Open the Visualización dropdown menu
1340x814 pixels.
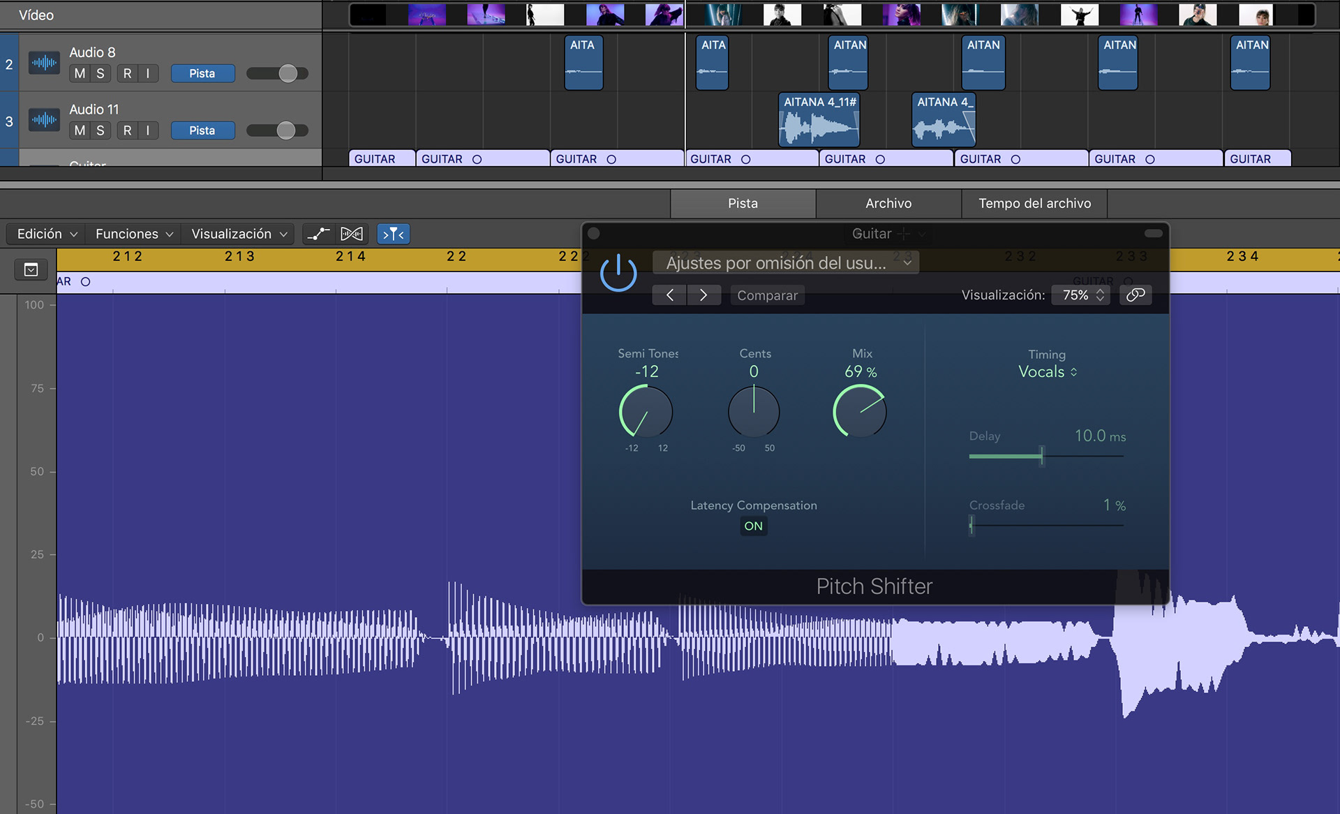point(239,234)
